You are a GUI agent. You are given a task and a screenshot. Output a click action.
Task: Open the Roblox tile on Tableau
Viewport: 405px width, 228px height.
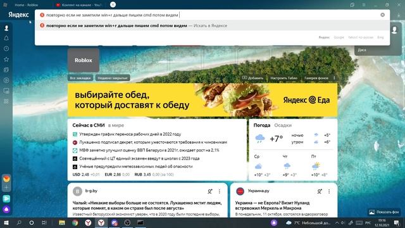(84, 60)
